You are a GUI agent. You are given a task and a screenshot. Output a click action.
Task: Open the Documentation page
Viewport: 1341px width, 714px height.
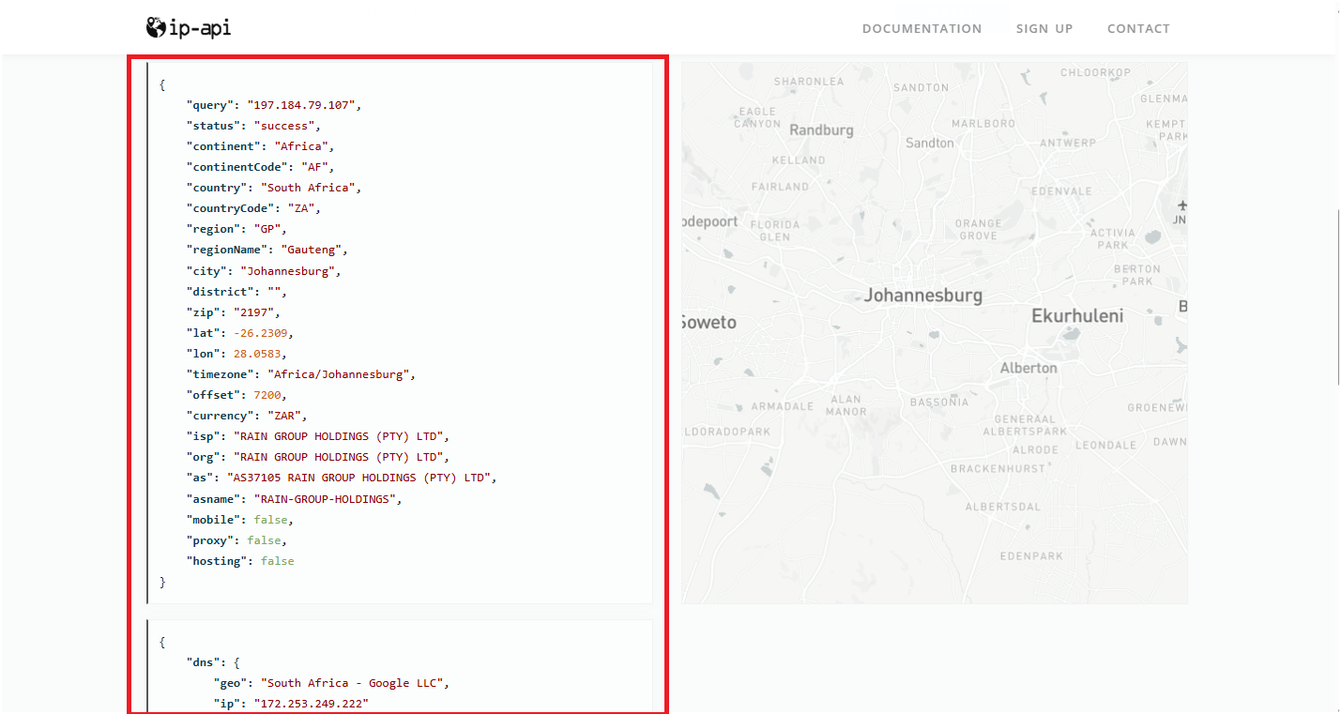coord(922,29)
